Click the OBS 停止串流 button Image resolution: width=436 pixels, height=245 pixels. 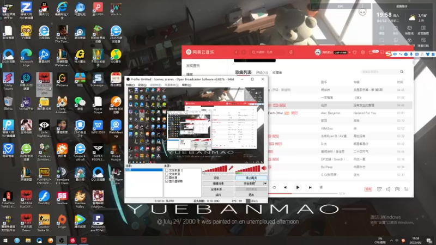(x=251, y=178)
